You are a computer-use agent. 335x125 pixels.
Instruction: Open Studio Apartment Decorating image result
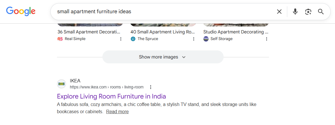click(x=236, y=32)
